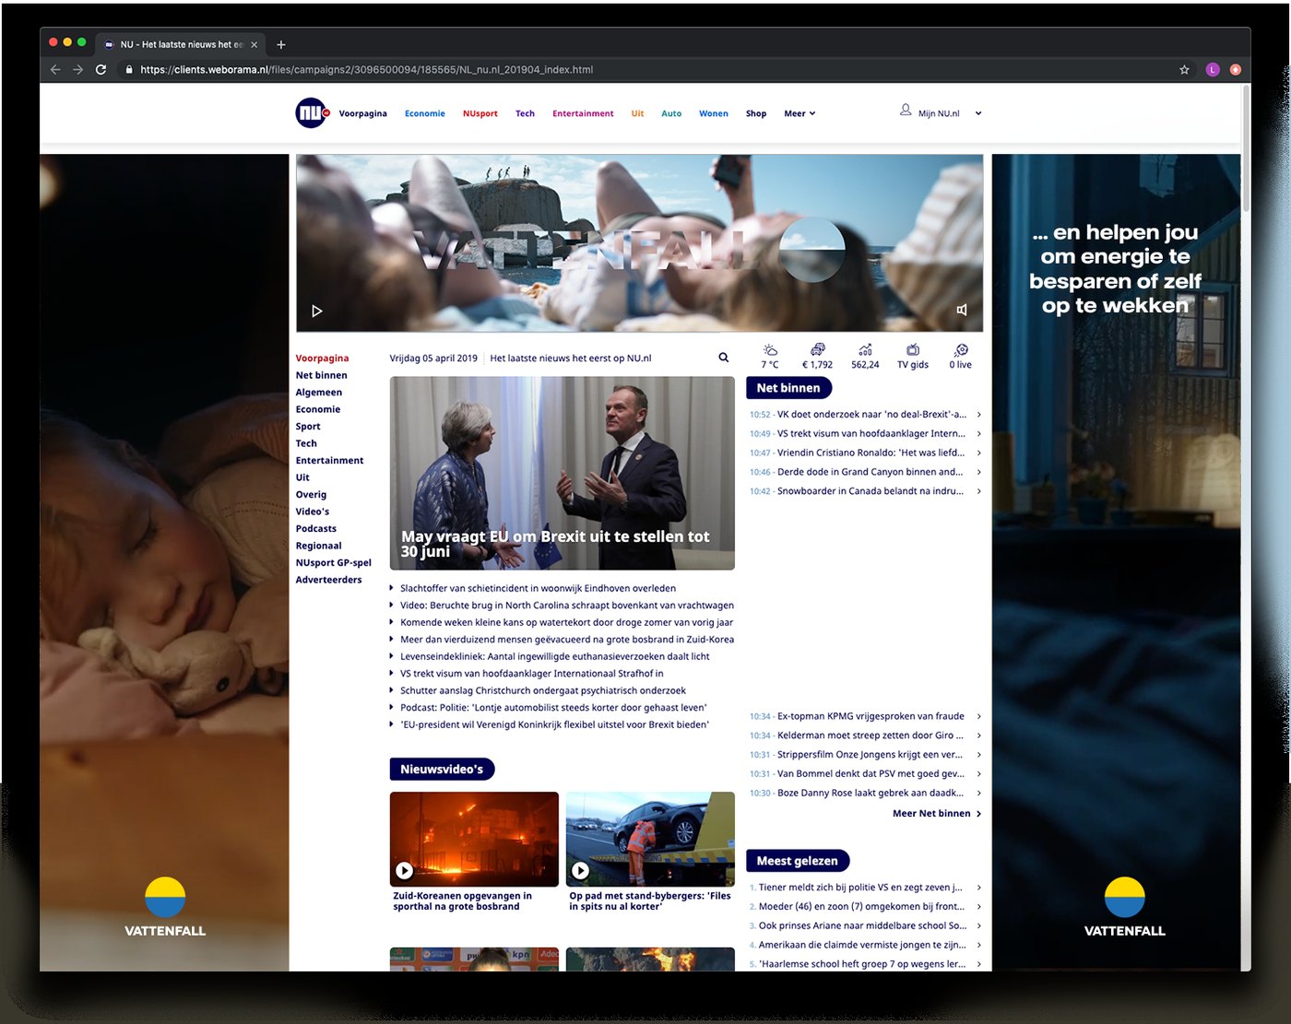Click arrow beside Ex-topman KPMG item
The image size is (1291, 1024).
pyautogui.click(x=978, y=716)
